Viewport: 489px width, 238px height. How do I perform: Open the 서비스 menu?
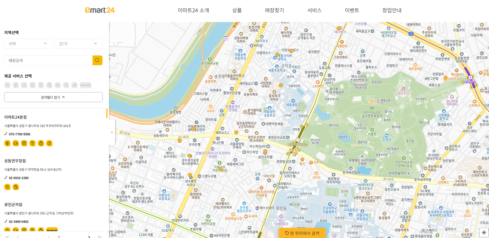314,10
